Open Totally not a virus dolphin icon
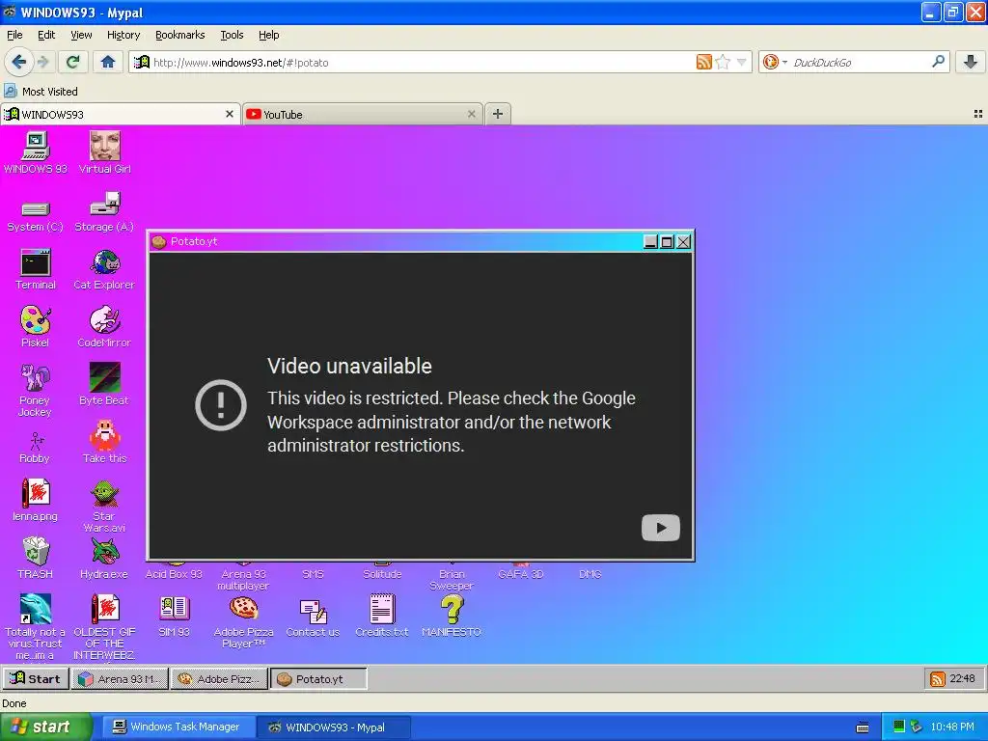The image size is (988, 741). (36, 627)
